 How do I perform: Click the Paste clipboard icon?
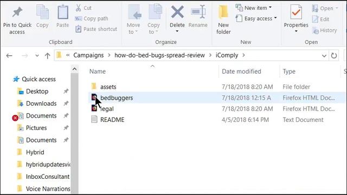click(x=63, y=12)
